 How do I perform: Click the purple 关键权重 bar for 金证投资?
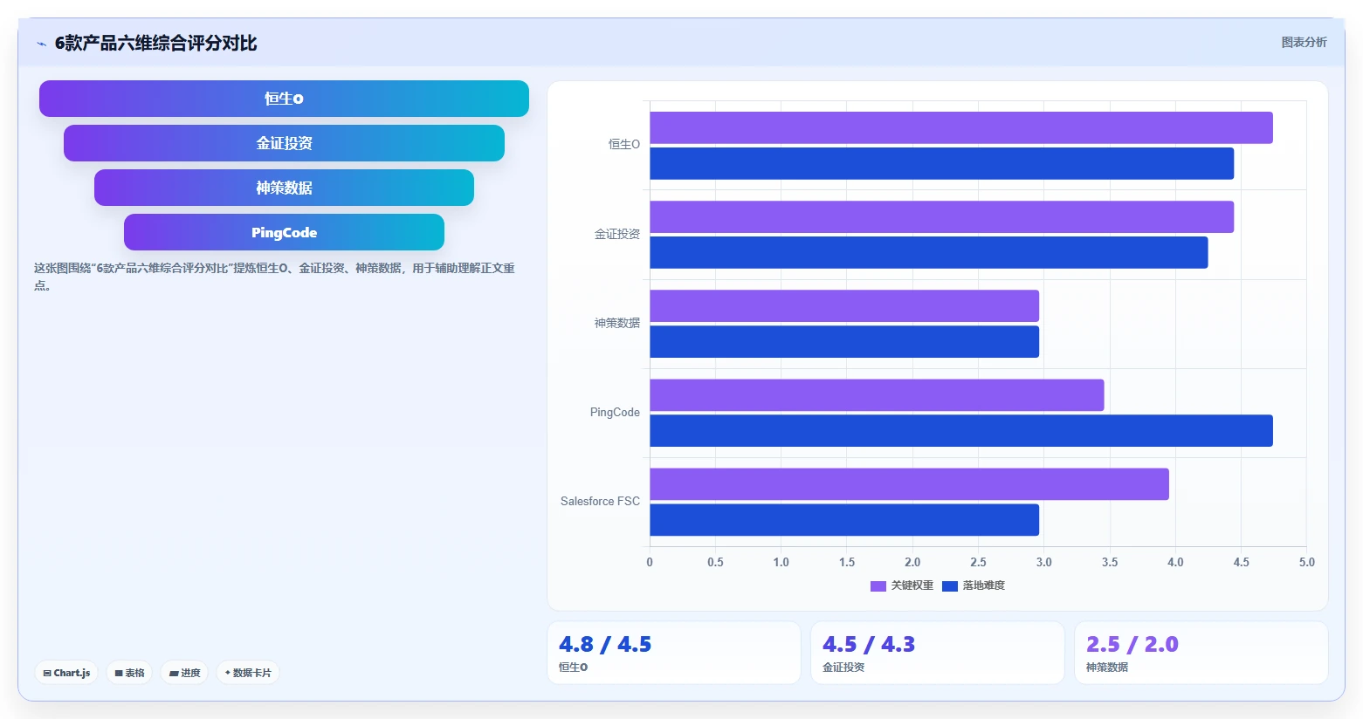click(x=941, y=216)
